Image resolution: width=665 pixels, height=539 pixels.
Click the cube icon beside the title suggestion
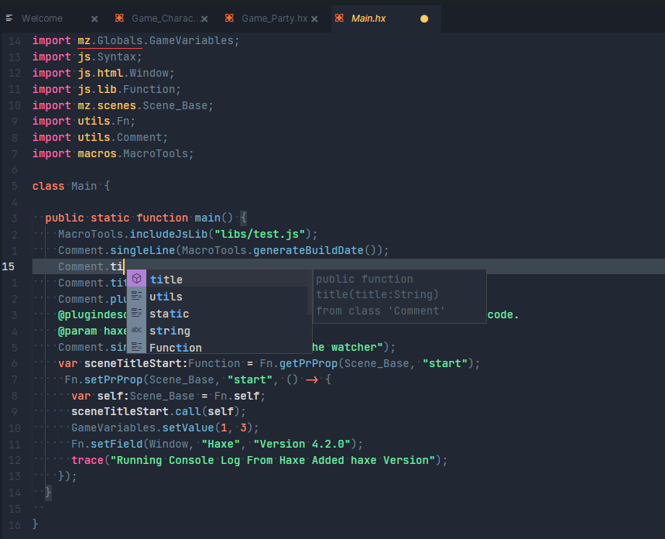click(x=137, y=279)
